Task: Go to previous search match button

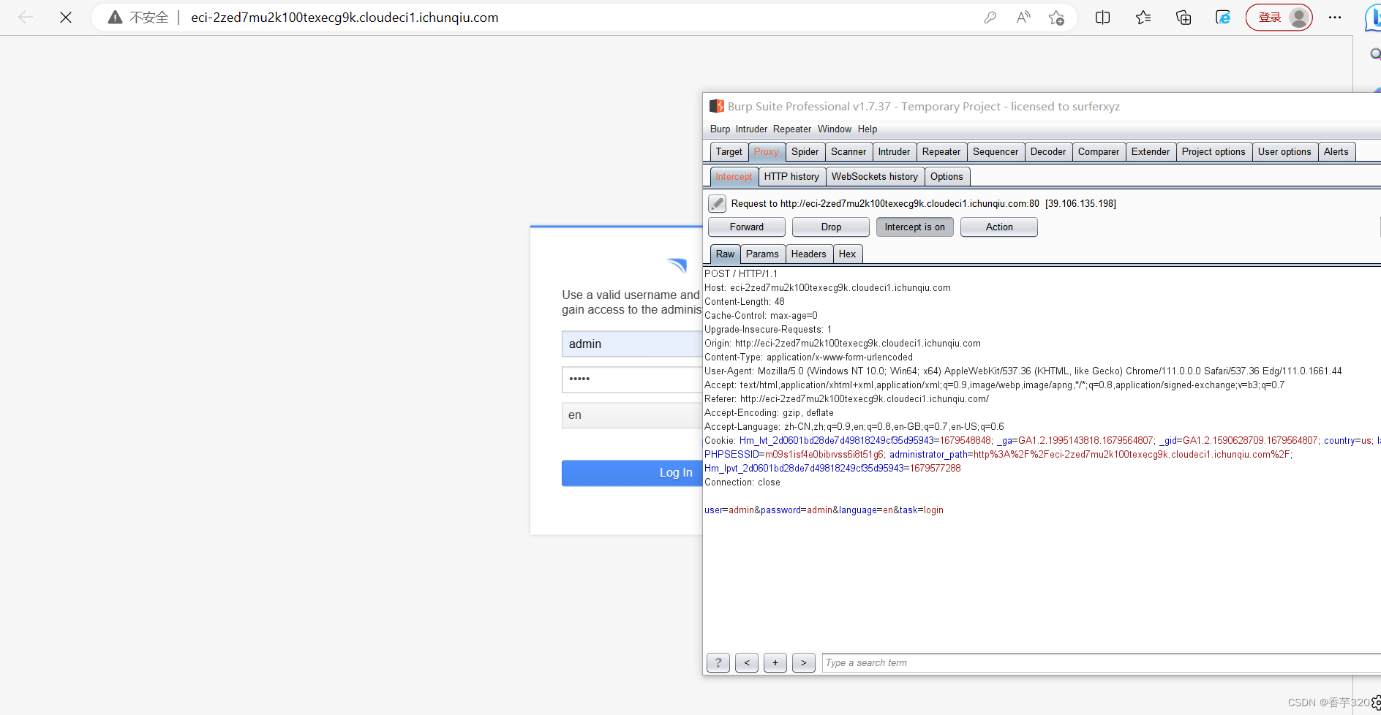Action: (747, 662)
